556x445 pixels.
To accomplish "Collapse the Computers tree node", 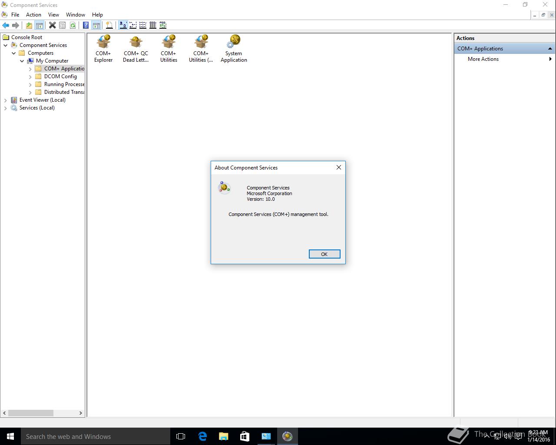I will coord(14,53).
